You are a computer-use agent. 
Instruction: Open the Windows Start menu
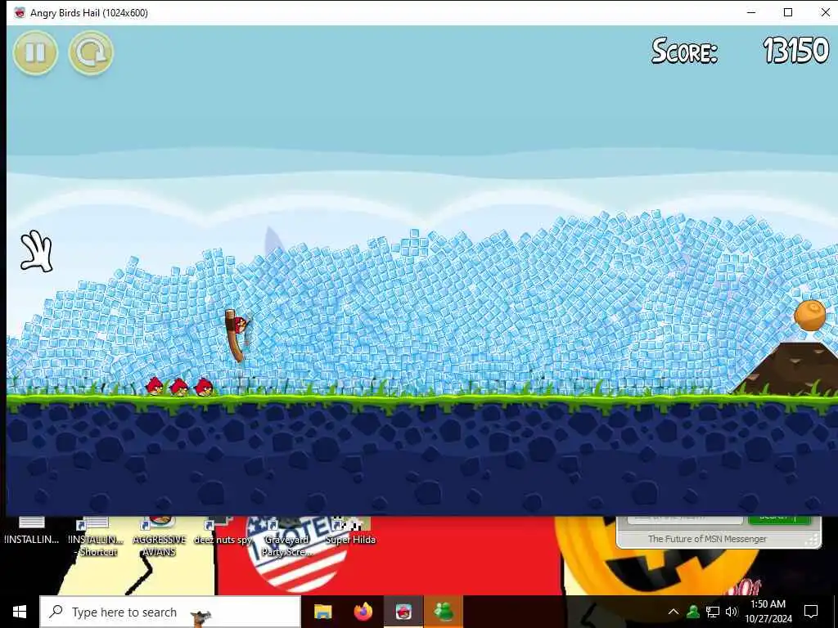click(20, 612)
